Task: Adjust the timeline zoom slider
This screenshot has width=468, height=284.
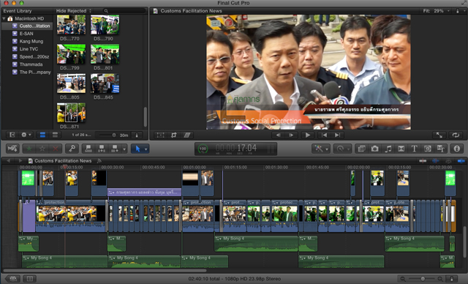Action: pyautogui.click(x=423, y=279)
